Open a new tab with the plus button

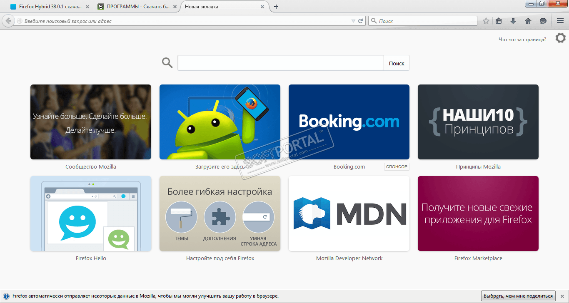(x=276, y=7)
